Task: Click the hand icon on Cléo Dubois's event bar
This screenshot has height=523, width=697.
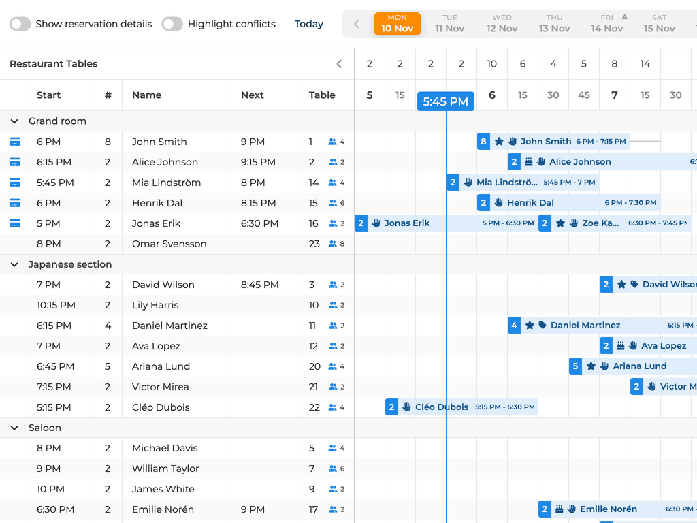Action: tap(407, 407)
